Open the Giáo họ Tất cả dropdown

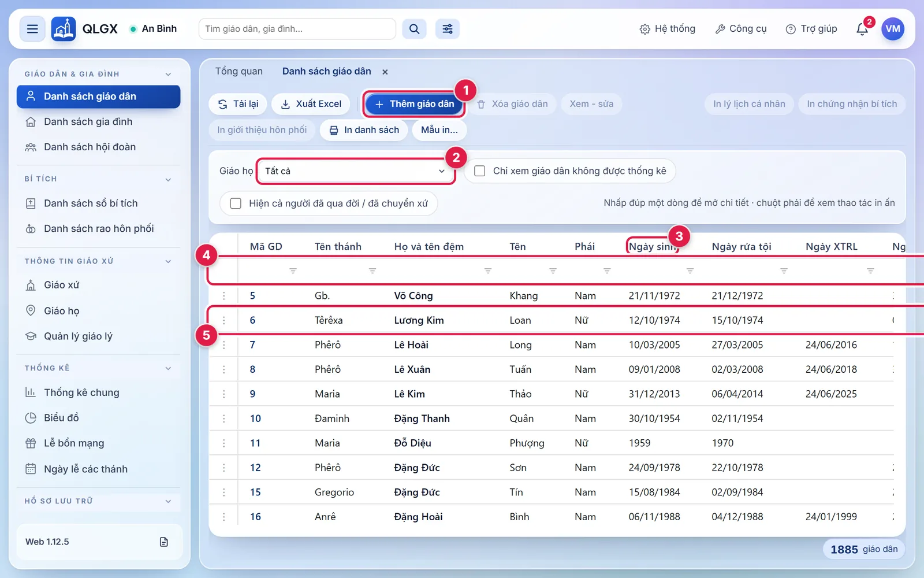pos(356,171)
